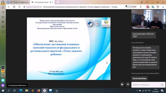Open the system volume tray icon
The image size is (166, 93).
pos(146,91)
